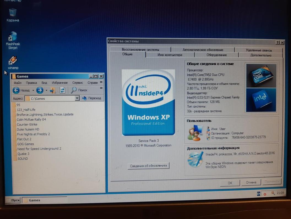291x219 pixels.
Task: Click product ID 76456-640-3203875-23779
Action: (249, 137)
